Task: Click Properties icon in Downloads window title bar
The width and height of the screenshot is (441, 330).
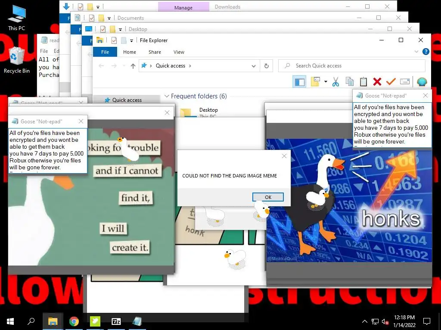Action: point(81,7)
